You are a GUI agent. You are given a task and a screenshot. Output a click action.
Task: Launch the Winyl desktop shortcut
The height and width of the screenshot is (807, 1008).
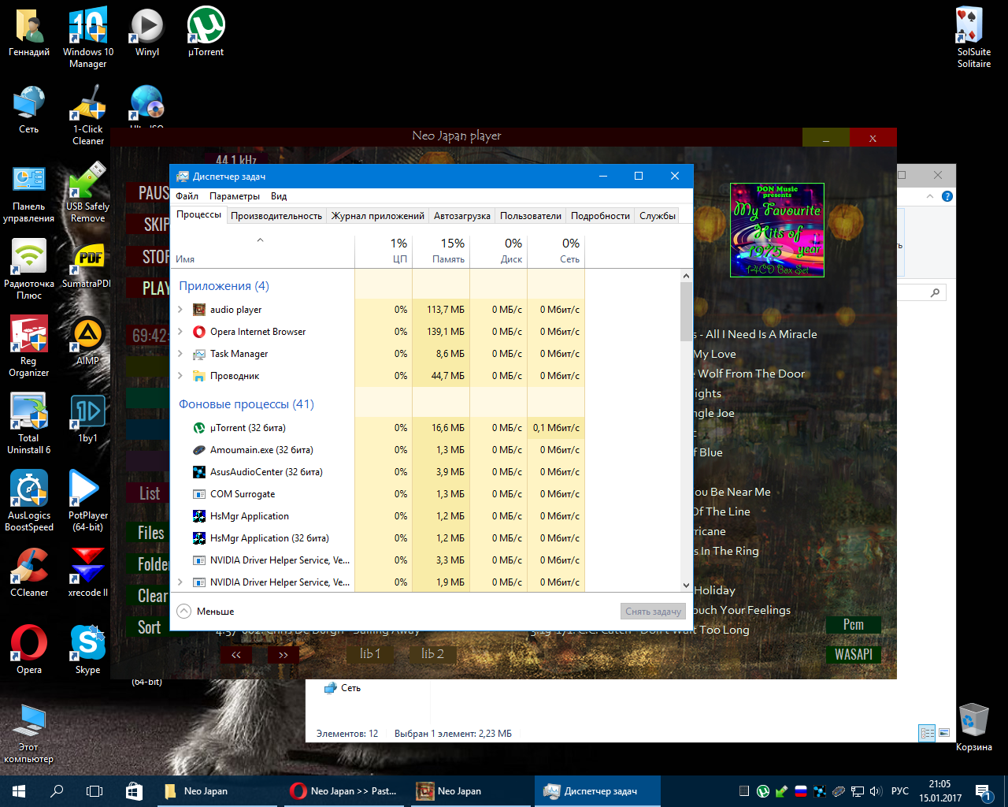tap(147, 33)
